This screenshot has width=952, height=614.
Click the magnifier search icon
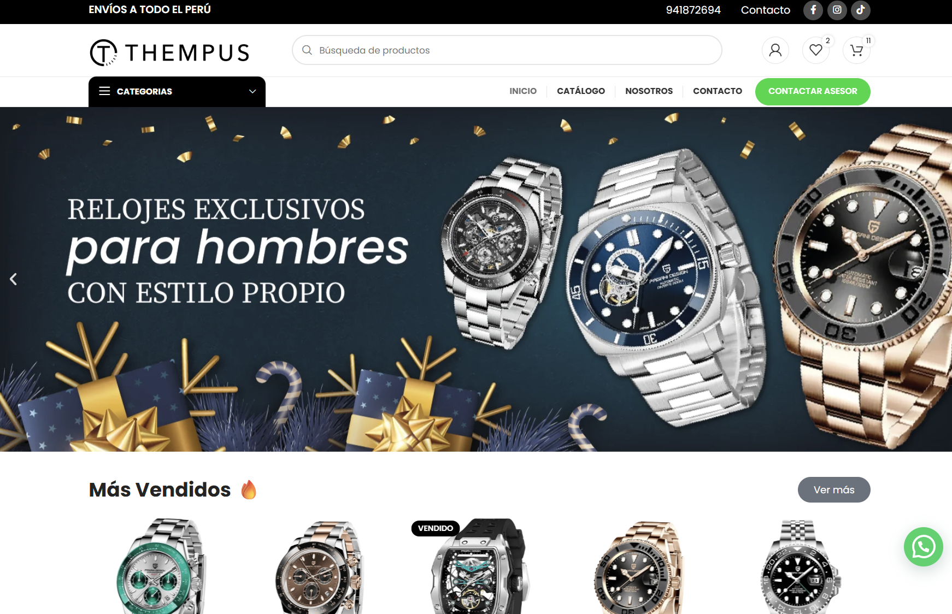click(x=307, y=50)
